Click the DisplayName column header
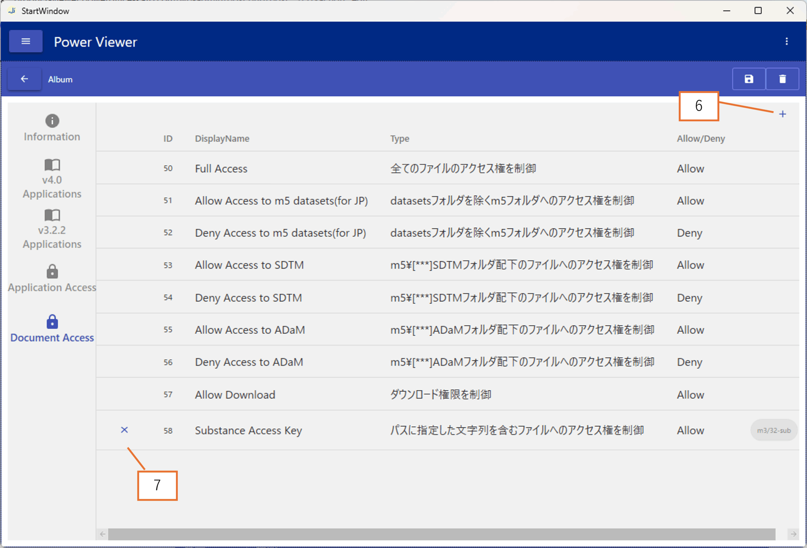Screen dimensions: 807x548 coord(222,139)
